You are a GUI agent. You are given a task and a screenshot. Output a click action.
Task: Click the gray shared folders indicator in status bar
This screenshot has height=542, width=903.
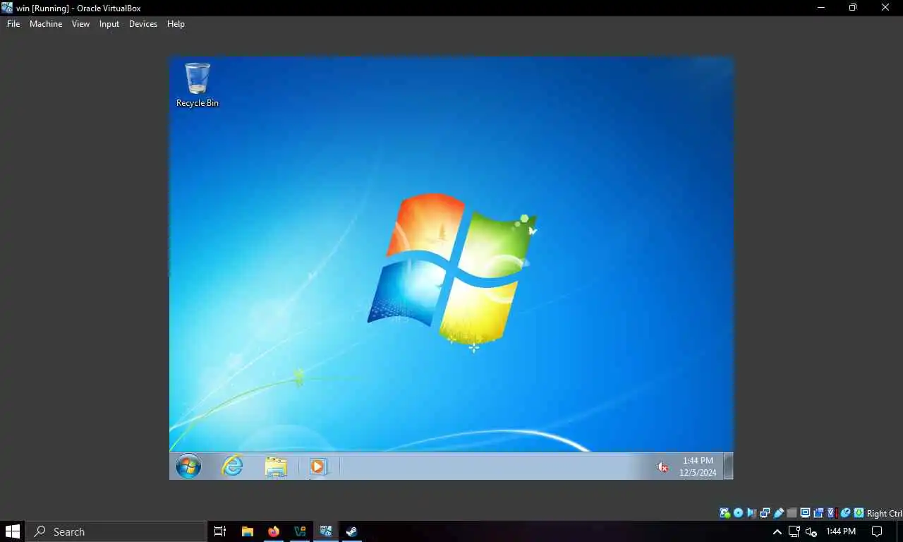point(792,513)
